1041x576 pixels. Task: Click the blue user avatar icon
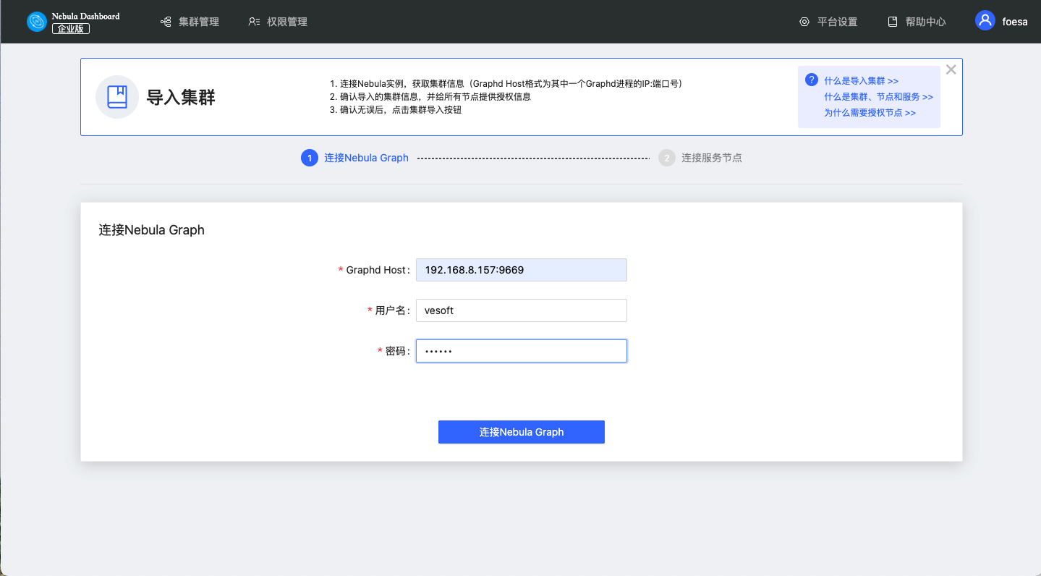985,20
